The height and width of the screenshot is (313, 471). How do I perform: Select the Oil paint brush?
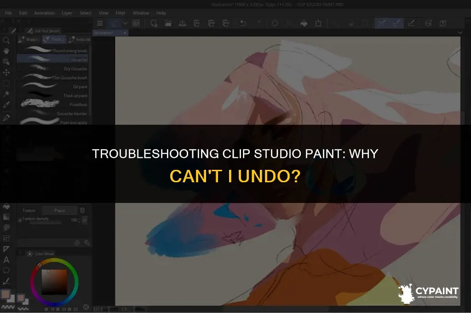click(53, 87)
